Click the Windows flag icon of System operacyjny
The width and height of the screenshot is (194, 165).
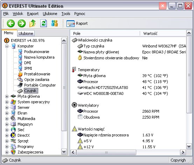(13, 102)
